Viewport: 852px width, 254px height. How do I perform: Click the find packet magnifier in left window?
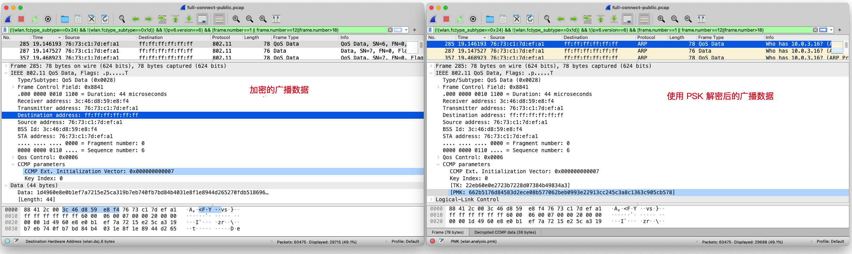point(122,19)
